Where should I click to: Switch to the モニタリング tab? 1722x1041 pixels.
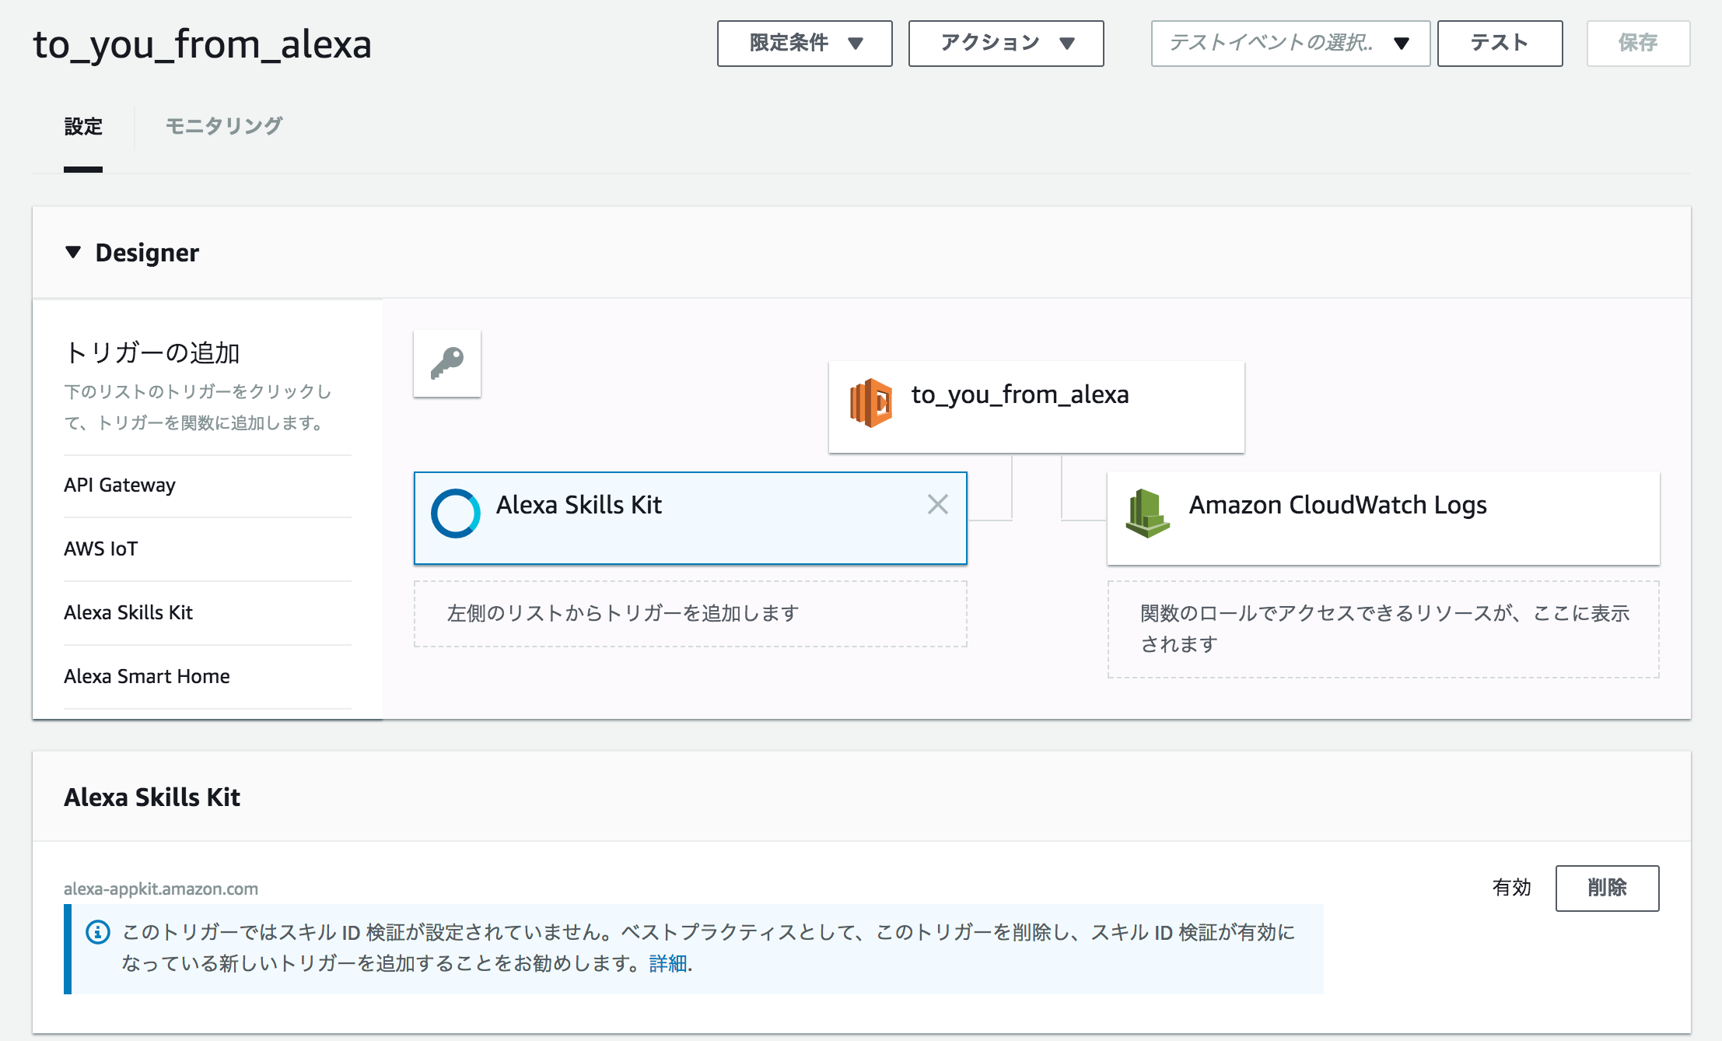click(x=224, y=126)
